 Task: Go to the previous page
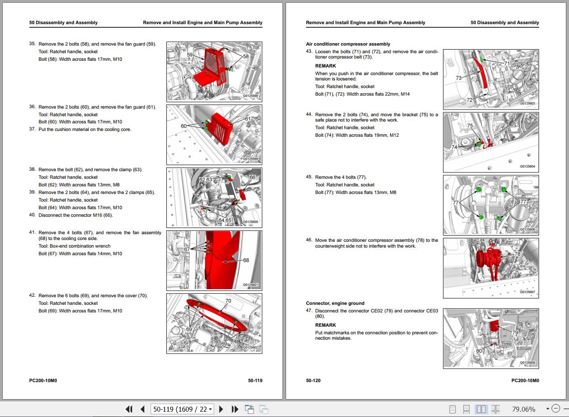click(142, 409)
